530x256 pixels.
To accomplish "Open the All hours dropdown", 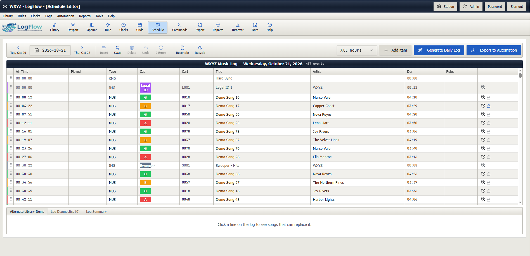I will [357, 50].
